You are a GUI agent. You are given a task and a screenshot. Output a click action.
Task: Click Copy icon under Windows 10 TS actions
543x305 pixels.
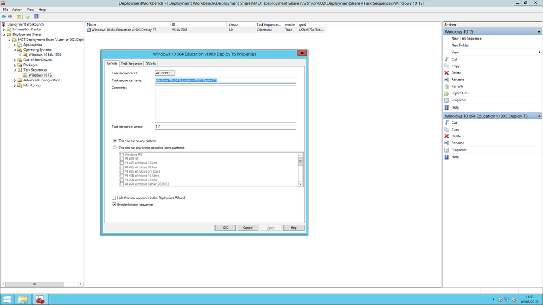click(x=447, y=66)
